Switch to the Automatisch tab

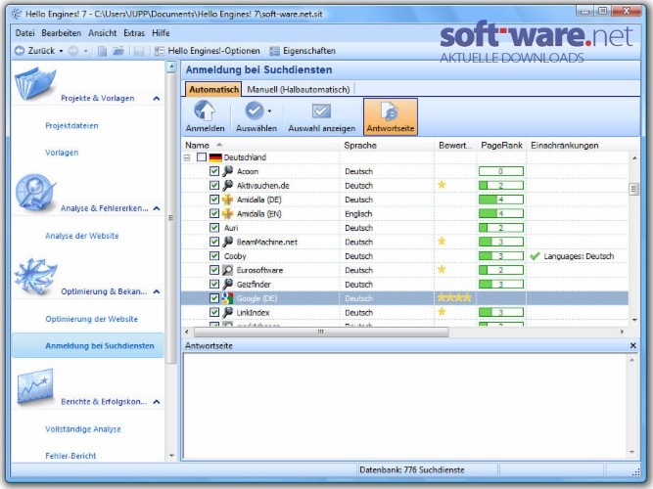(x=213, y=89)
